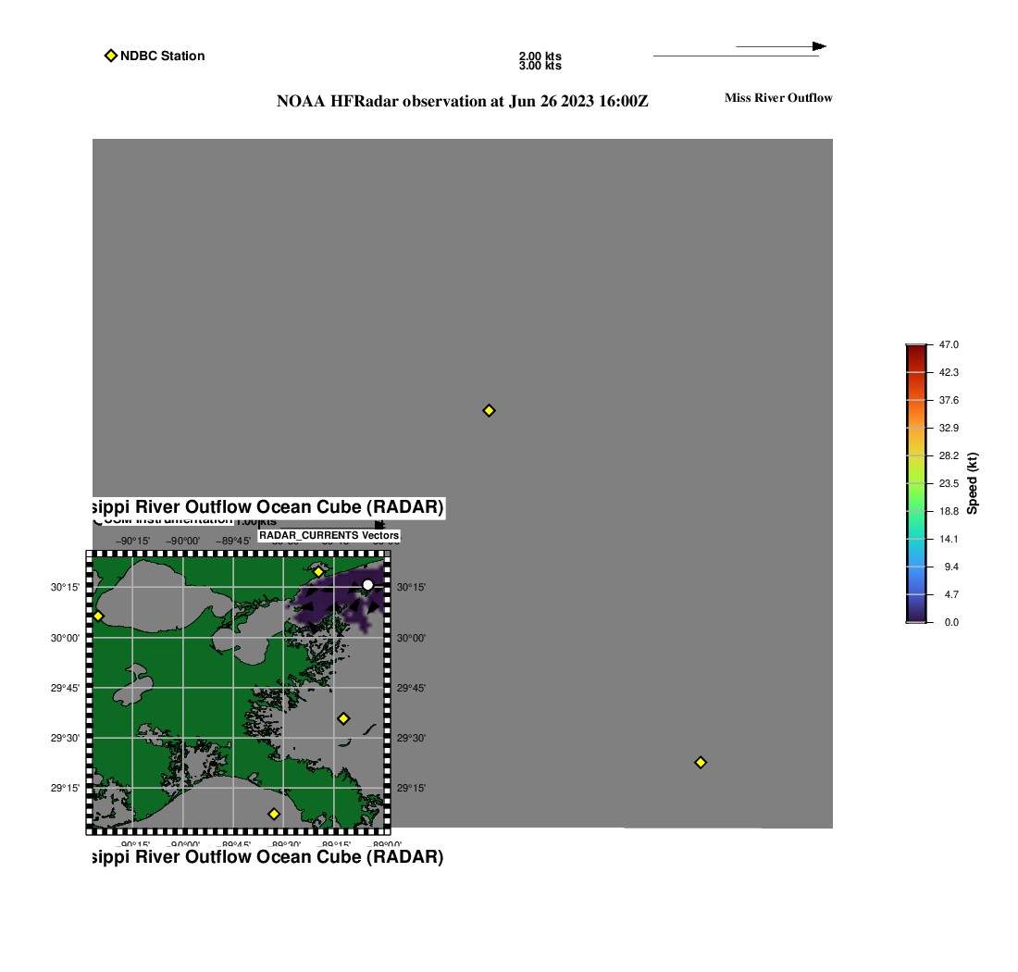Click the Speed (kt) colorbar axis label
Viewport: 1018px width, 972px height.
(x=972, y=484)
